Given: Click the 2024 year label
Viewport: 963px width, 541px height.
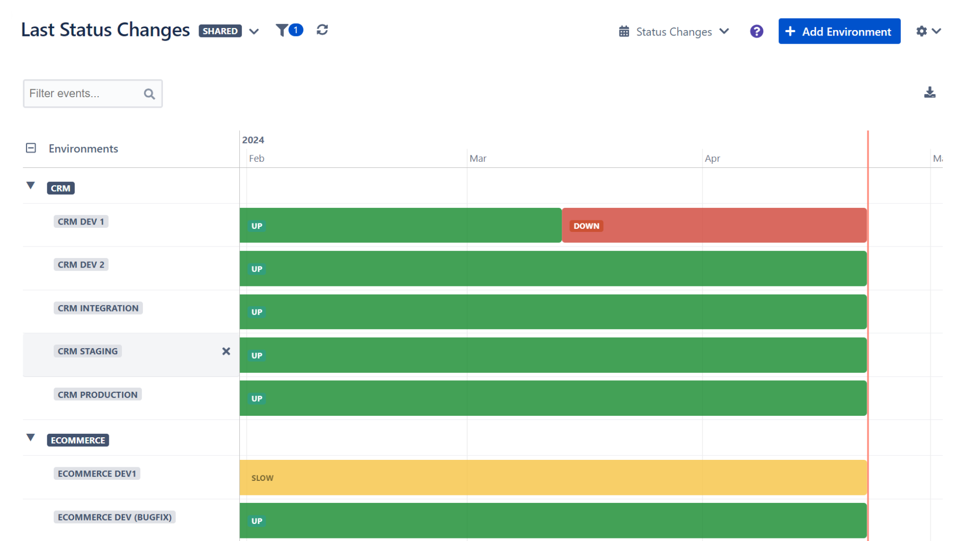Looking at the screenshot, I should (253, 140).
